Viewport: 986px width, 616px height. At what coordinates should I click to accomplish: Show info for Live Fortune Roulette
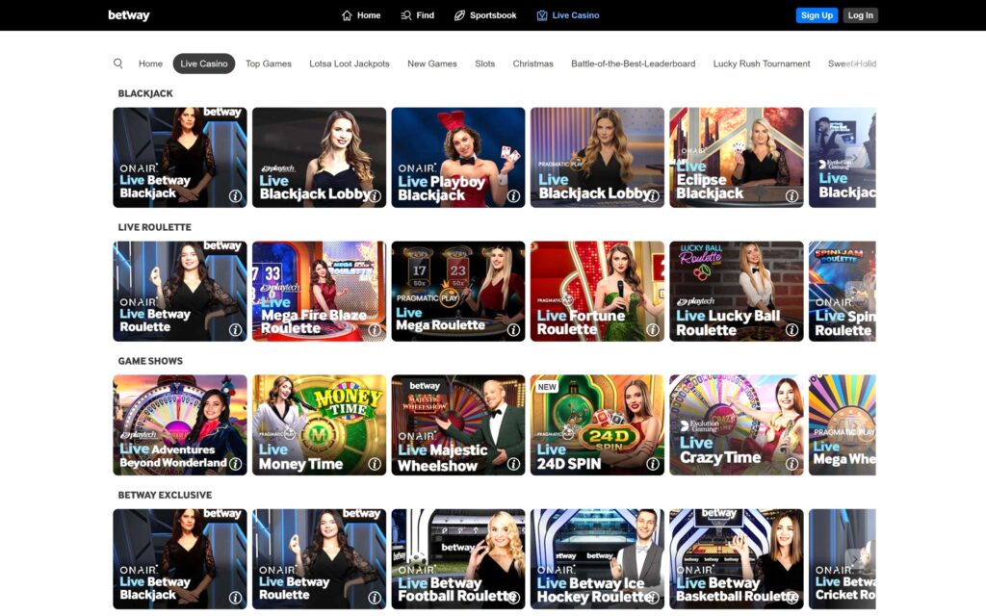[653, 330]
